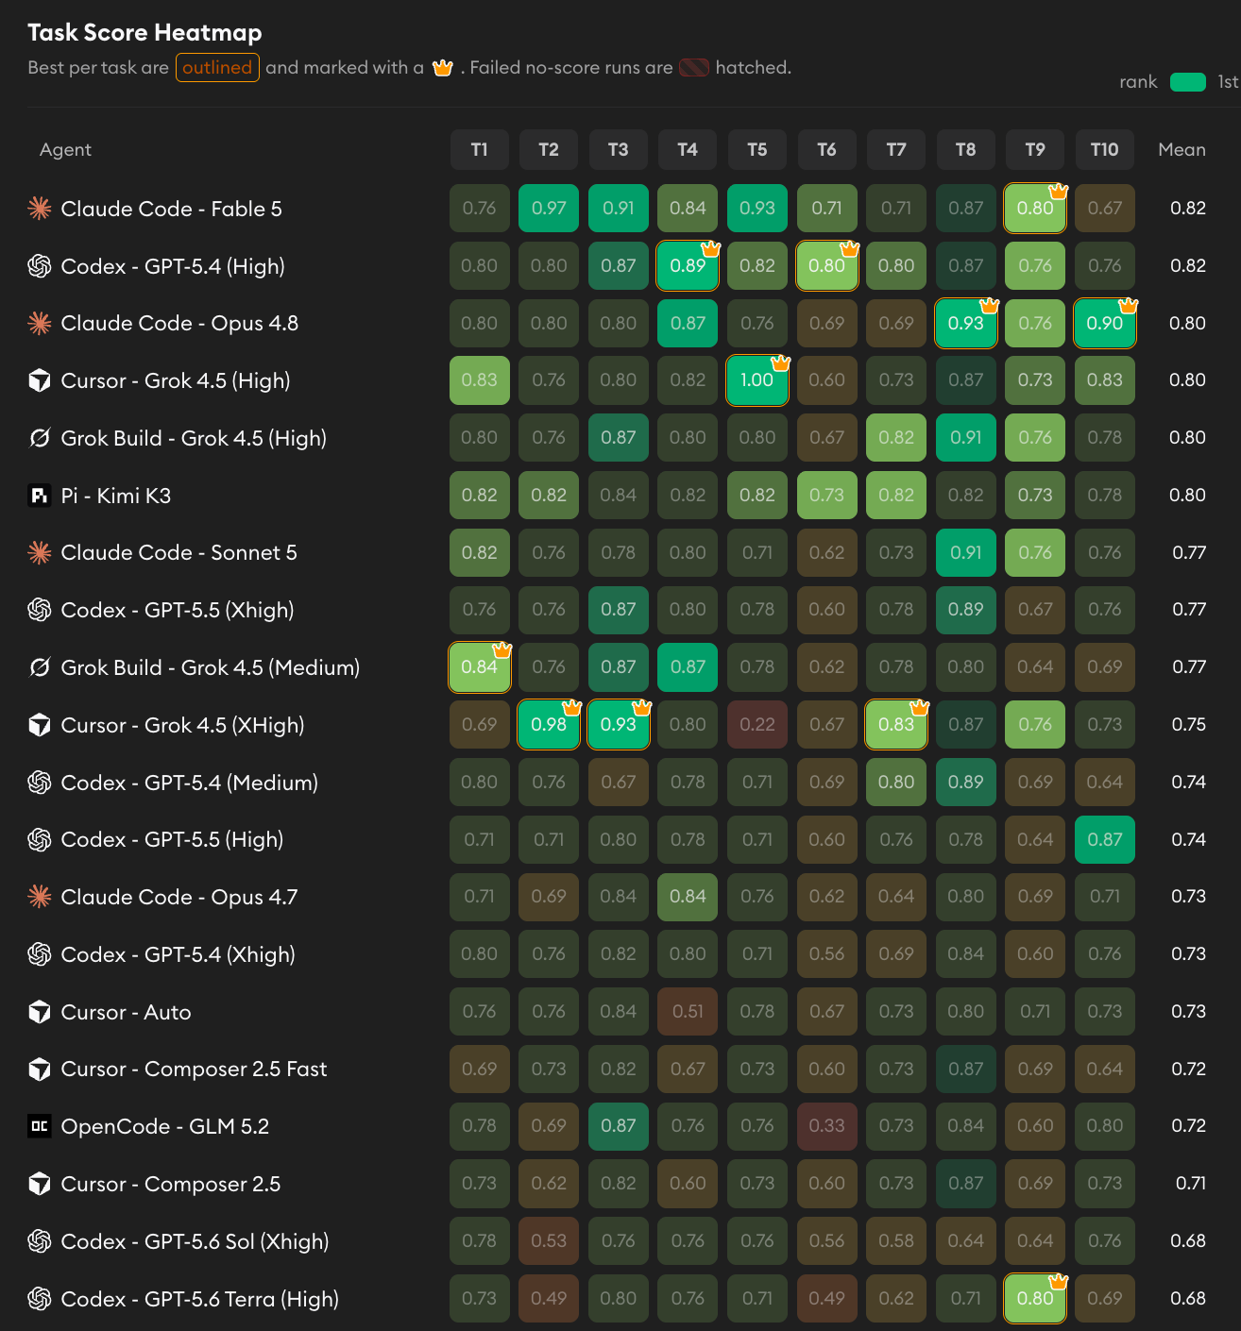Image resolution: width=1241 pixels, height=1331 pixels.
Task: Click the crown icon in the legend text
Action: tap(443, 67)
